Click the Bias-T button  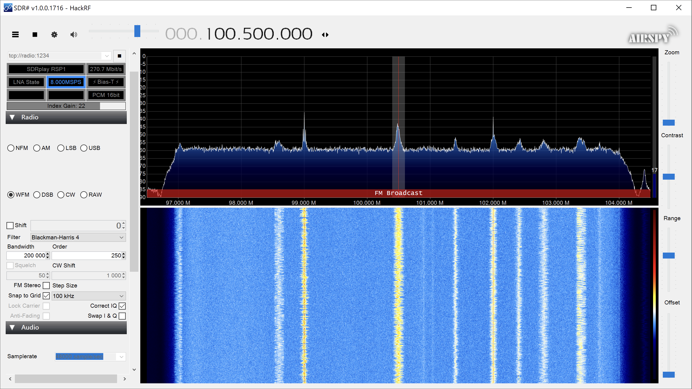click(x=106, y=82)
